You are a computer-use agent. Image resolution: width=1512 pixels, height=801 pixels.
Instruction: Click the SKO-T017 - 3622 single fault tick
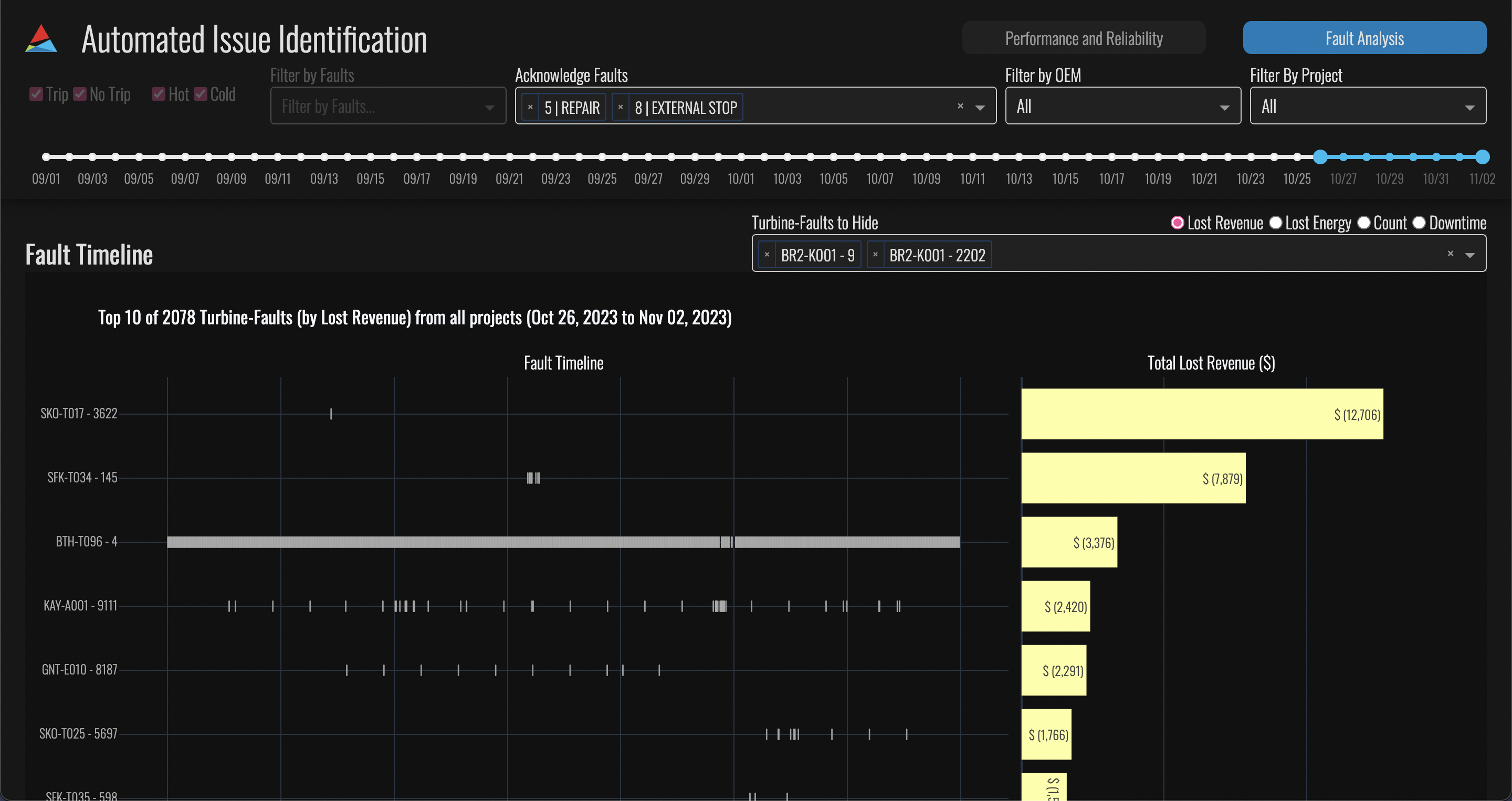(x=331, y=414)
